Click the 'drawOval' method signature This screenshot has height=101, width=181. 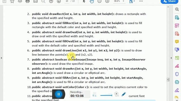click(95, 32)
